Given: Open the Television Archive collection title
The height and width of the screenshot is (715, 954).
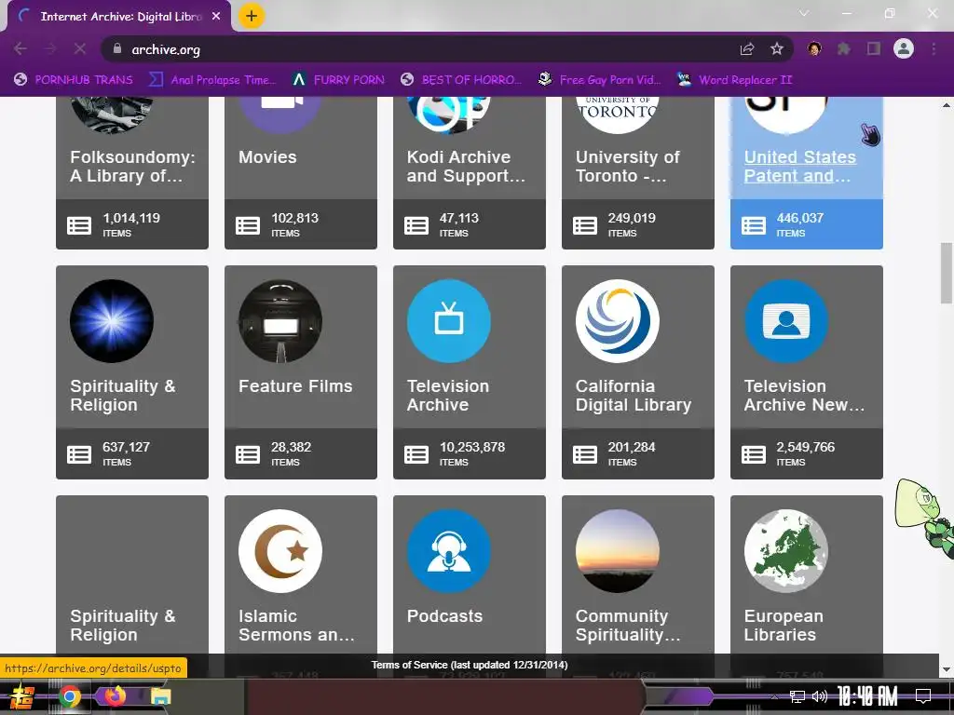Looking at the screenshot, I should pos(448,395).
